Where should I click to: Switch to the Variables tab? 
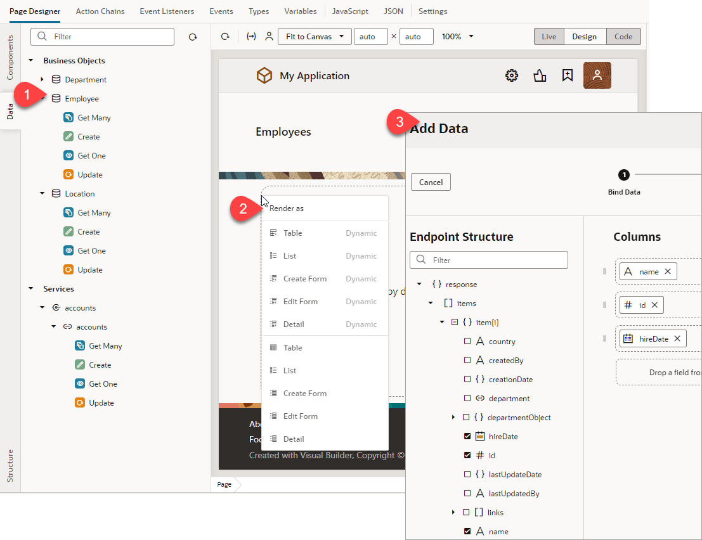click(x=300, y=11)
